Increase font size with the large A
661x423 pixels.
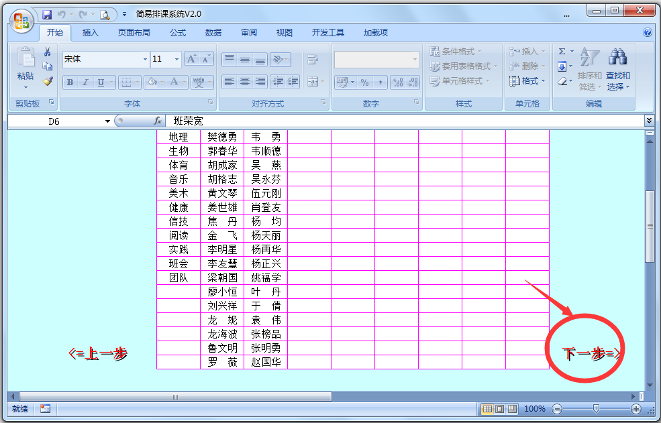[x=191, y=59]
